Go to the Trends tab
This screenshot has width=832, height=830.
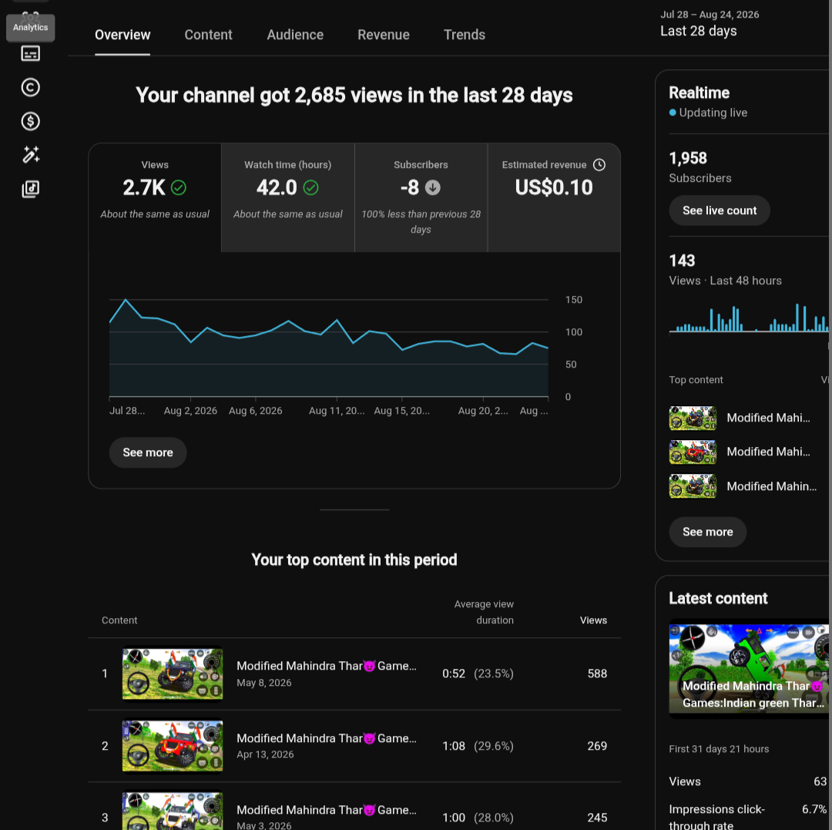pyautogui.click(x=465, y=35)
